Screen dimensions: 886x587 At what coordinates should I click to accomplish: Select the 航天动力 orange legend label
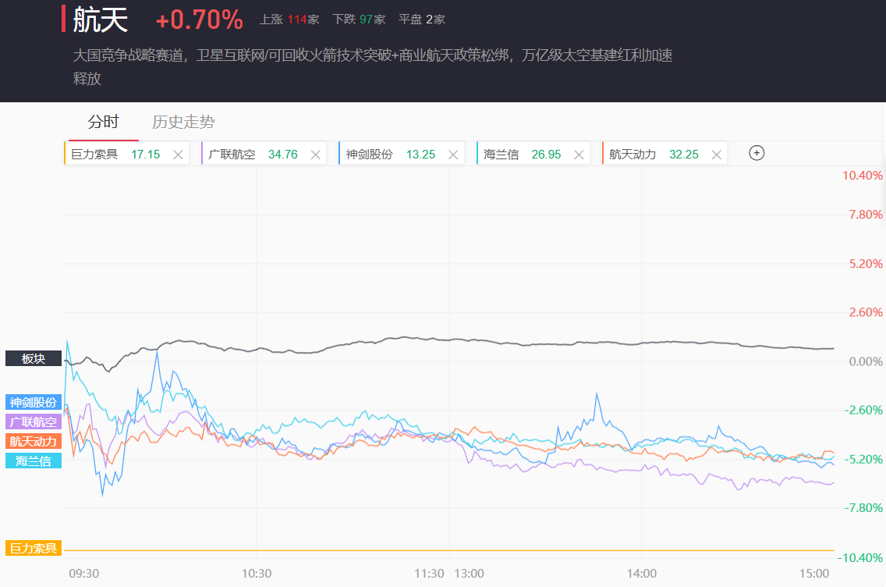[33, 441]
